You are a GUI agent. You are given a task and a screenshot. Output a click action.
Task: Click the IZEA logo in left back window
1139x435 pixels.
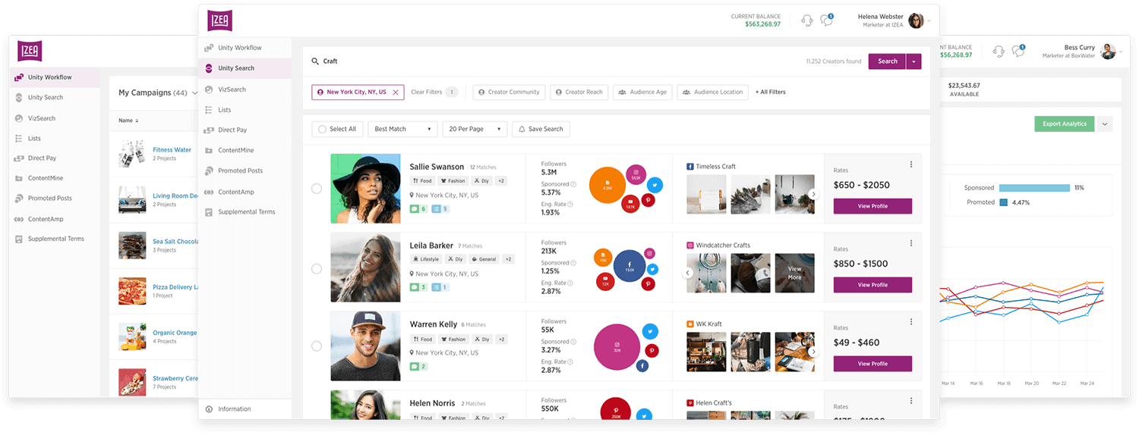click(x=29, y=50)
